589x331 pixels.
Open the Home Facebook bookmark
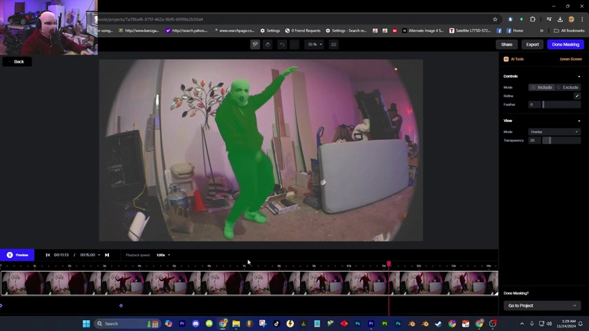coord(515,30)
